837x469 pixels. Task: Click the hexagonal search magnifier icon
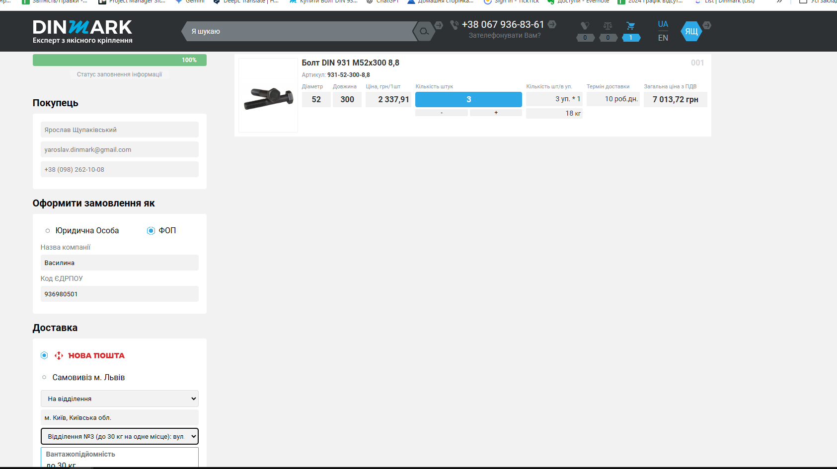tap(424, 31)
